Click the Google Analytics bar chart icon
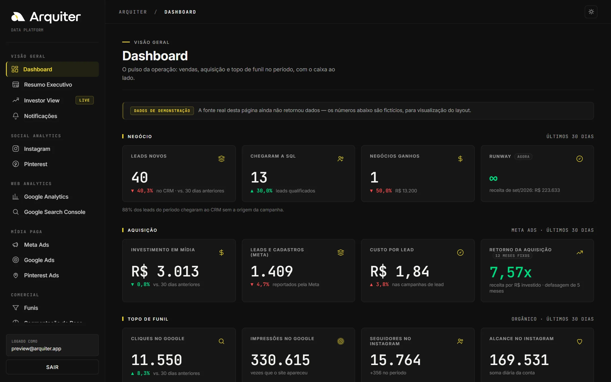611x382 pixels. point(16,197)
